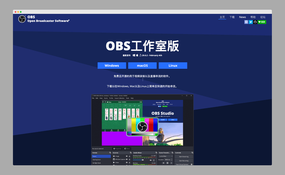This screenshot has width=285, height=175.
Task: Click the Windows logo beside the release version
Action: [x=134, y=55]
